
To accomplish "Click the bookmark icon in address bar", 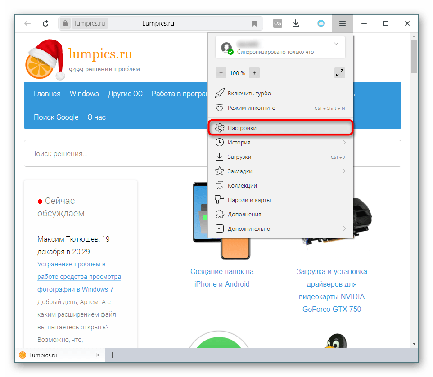I will pyautogui.click(x=254, y=23).
